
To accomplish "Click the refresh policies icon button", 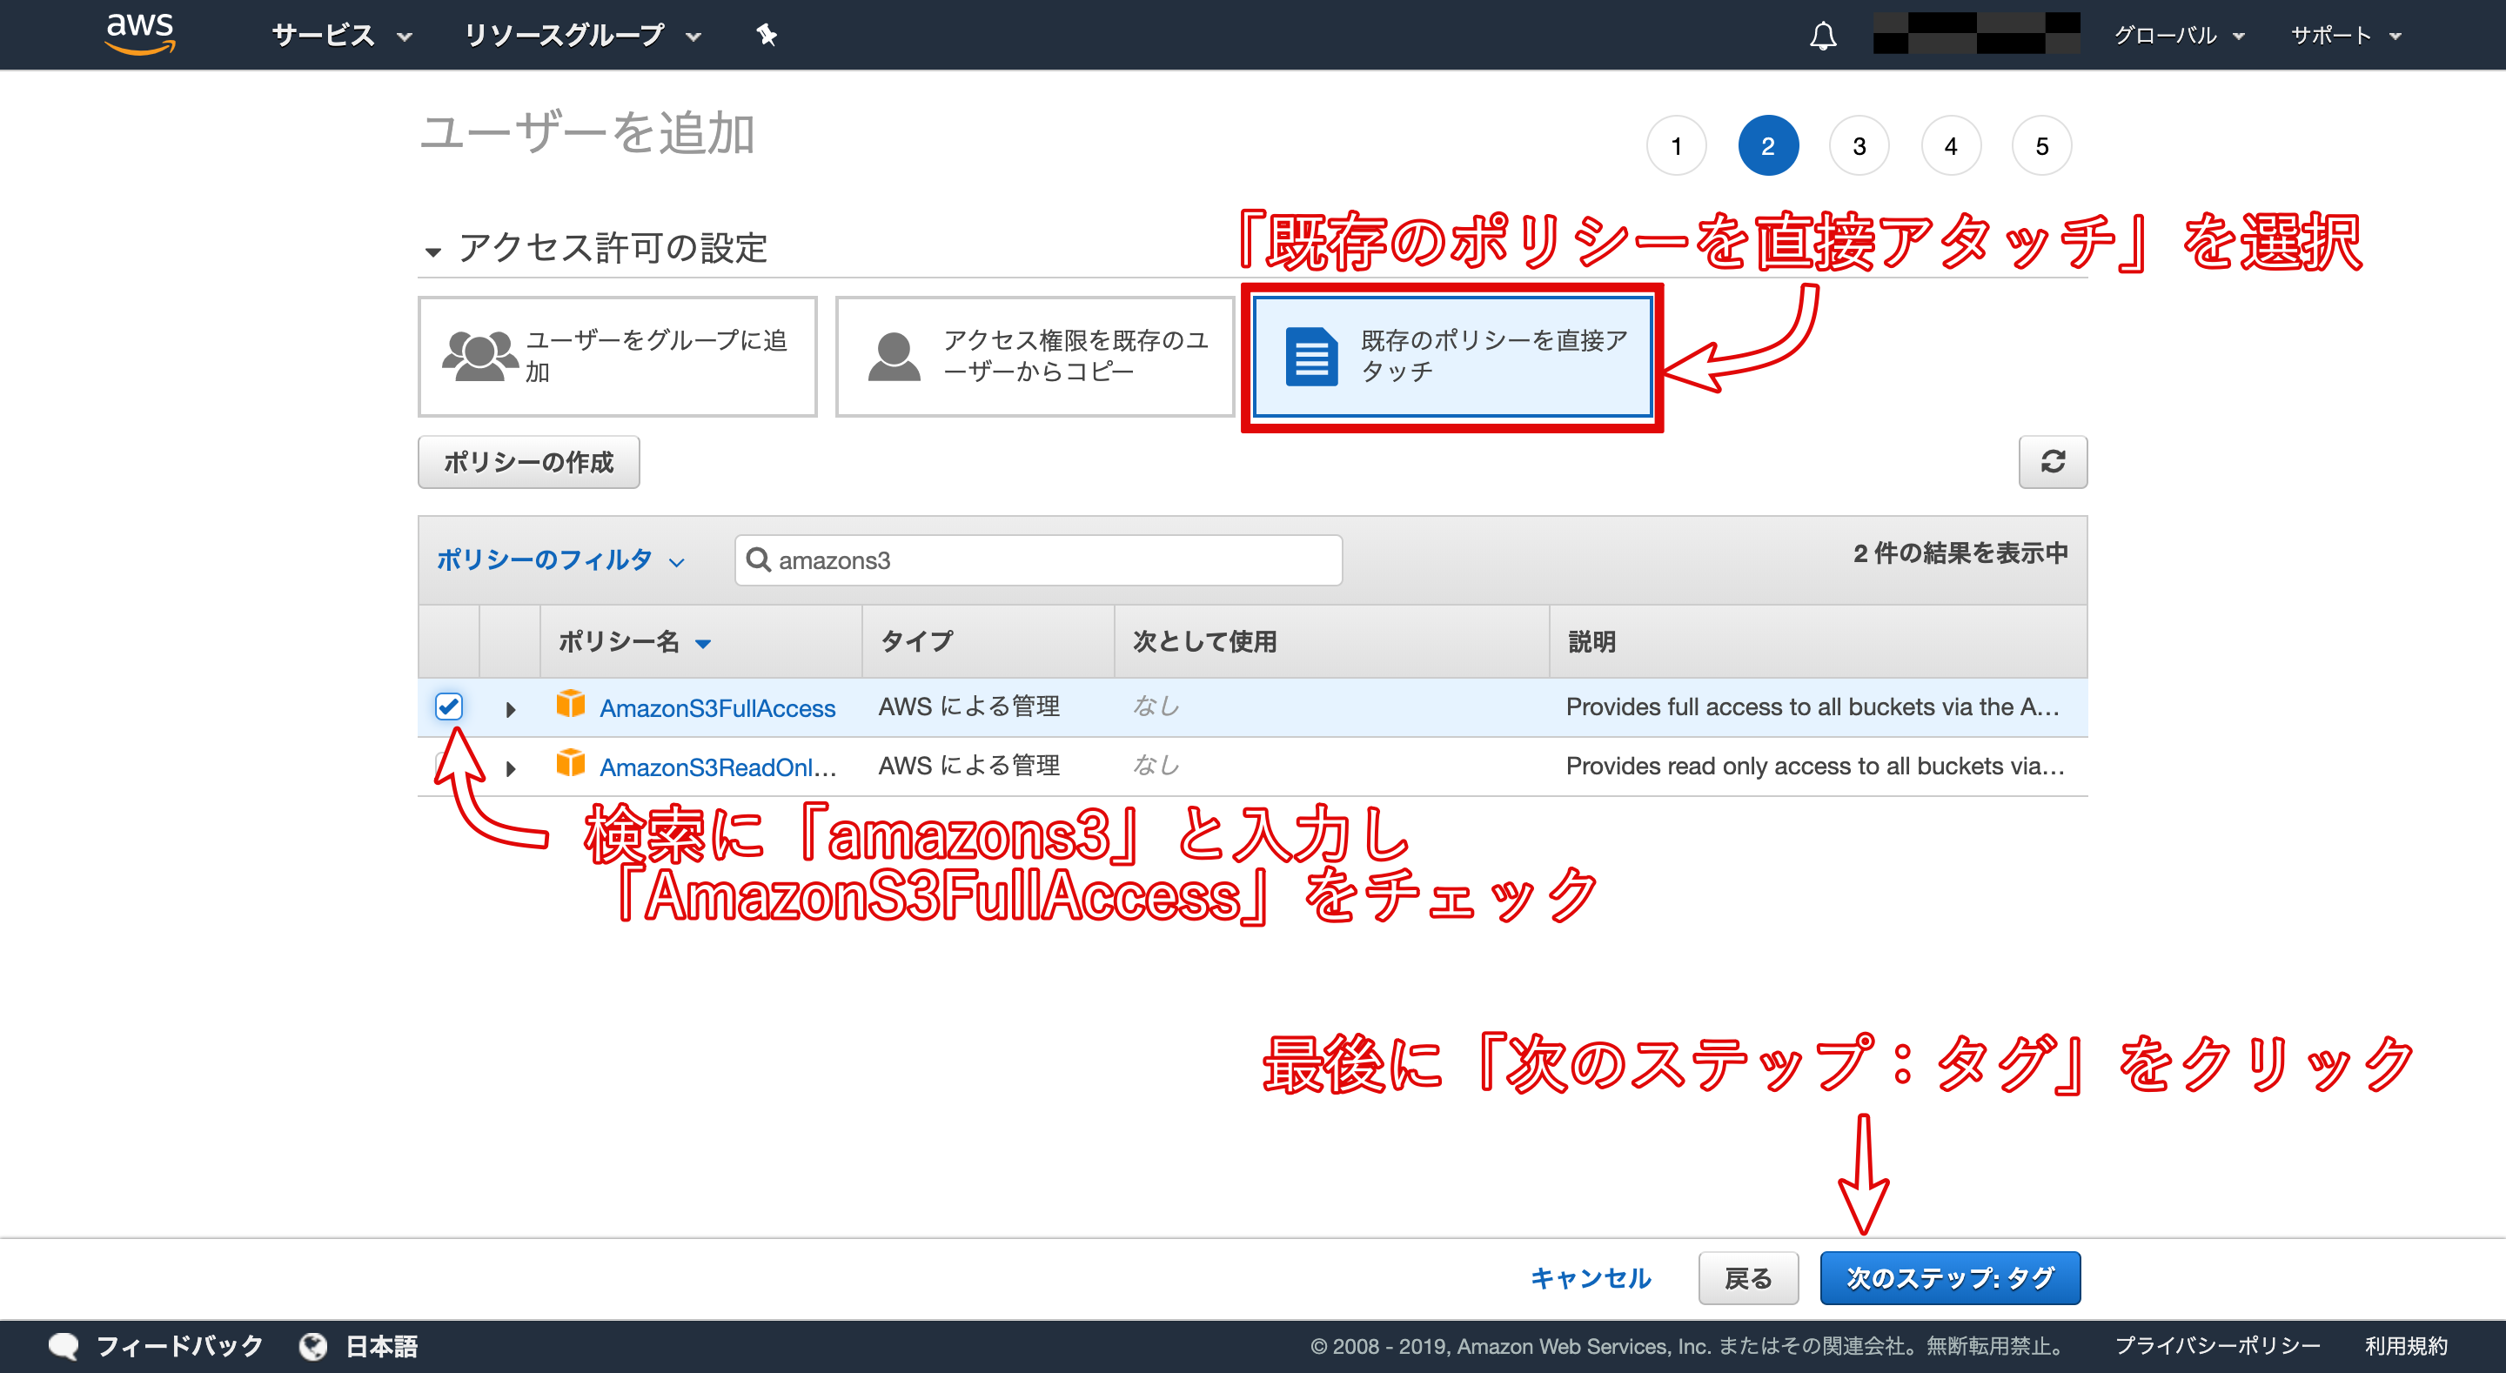I will pos(2052,461).
